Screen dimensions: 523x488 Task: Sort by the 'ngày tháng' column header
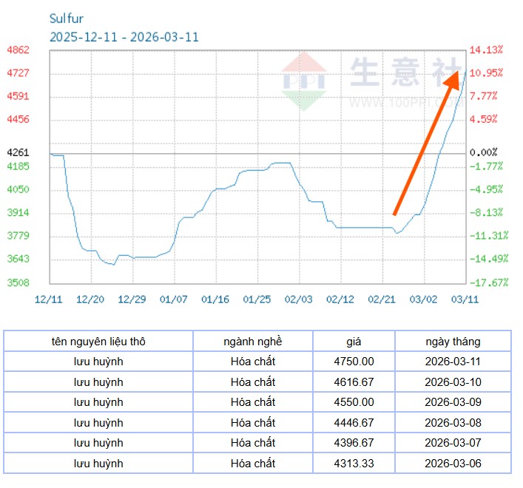point(453,342)
